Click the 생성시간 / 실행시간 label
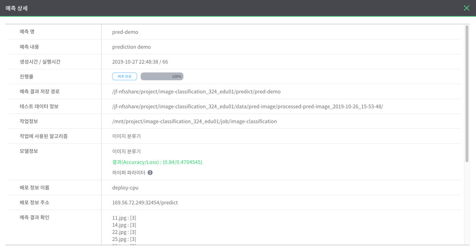The image size is (476, 252). [40, 61]
